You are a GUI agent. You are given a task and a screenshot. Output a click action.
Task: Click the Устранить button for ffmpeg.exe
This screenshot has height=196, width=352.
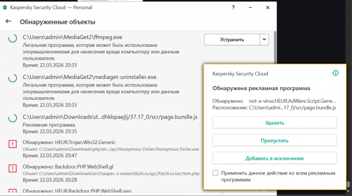coord(232,39)
